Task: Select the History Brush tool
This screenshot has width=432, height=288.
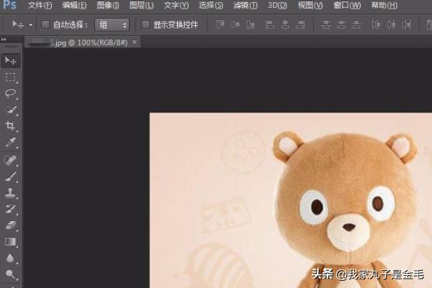Action: [x=11, y=209]
